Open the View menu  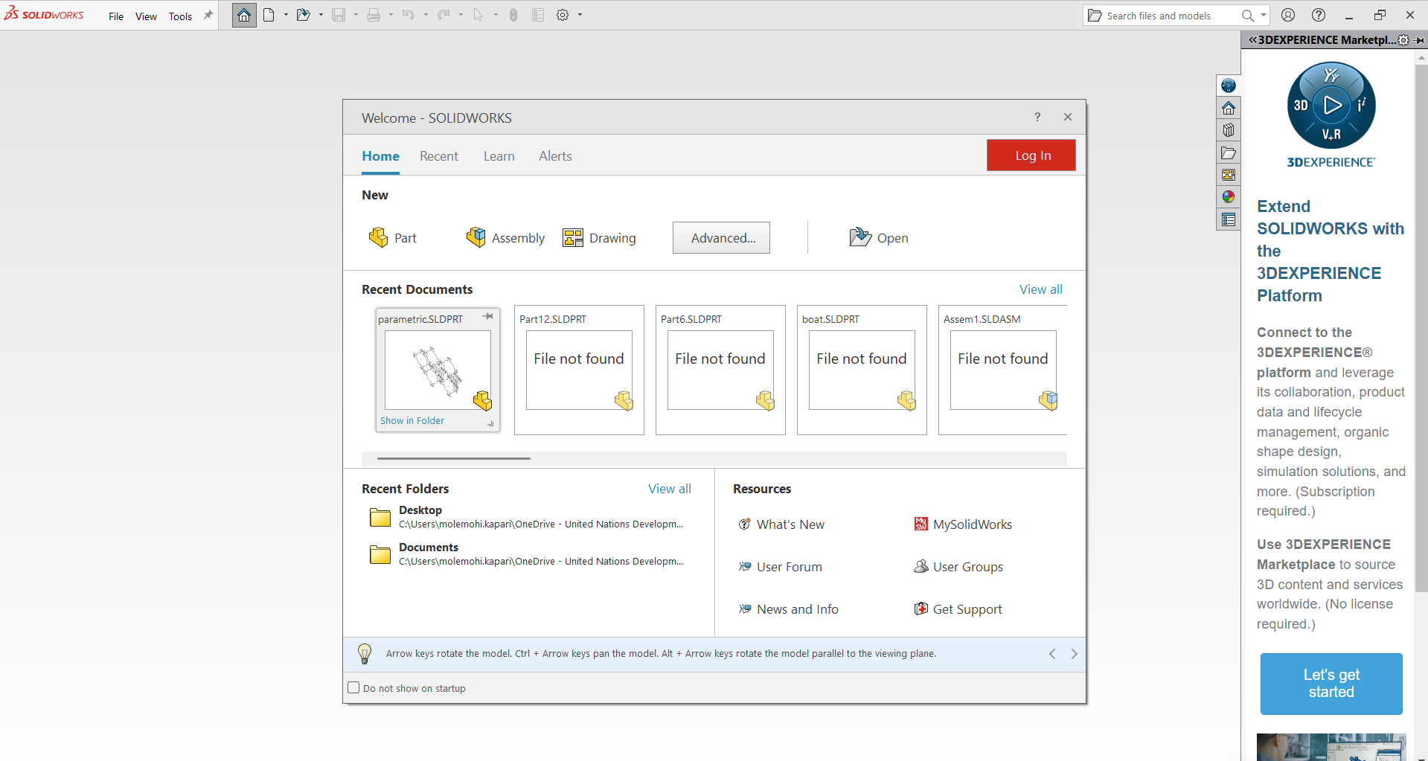click(146, 16)
